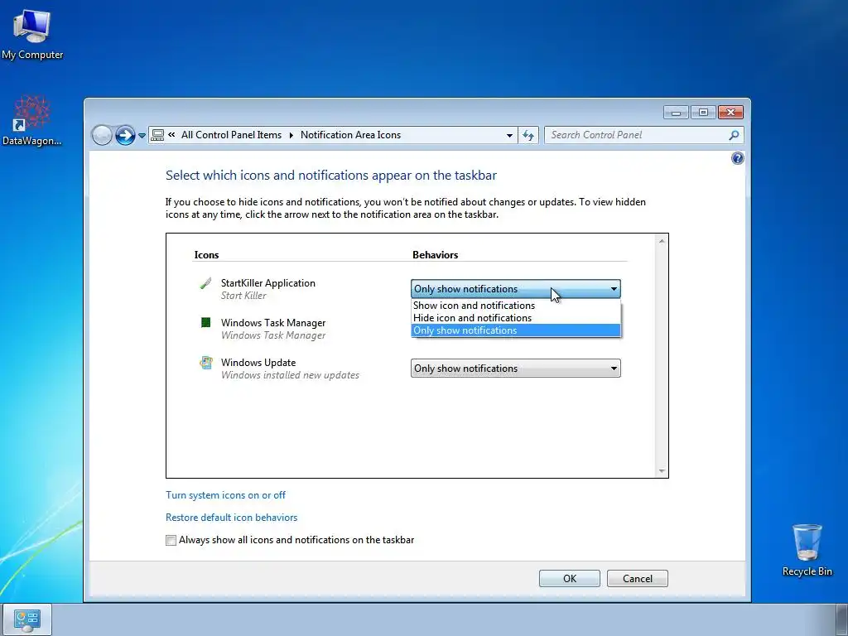Click Restore default icon behaviors link
Screen dimensions: 848x636
232,518
